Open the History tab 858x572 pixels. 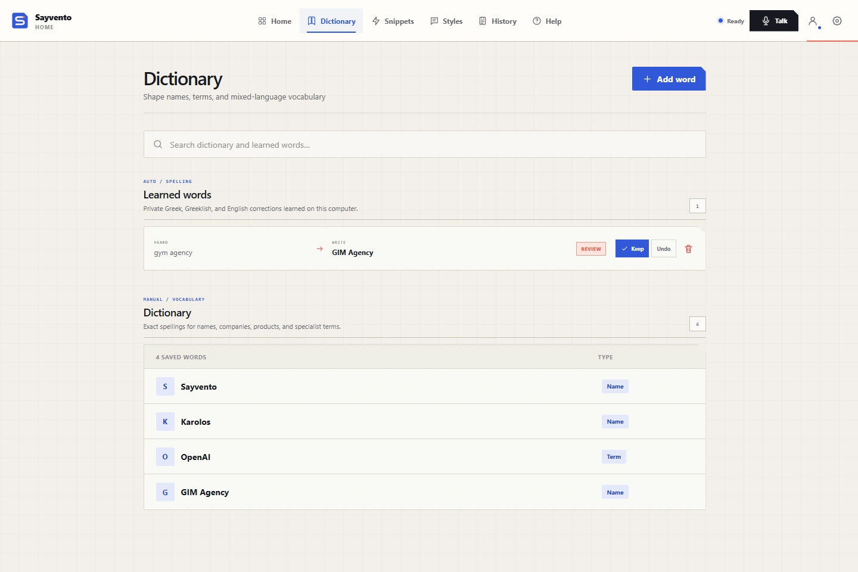(498, 21)
